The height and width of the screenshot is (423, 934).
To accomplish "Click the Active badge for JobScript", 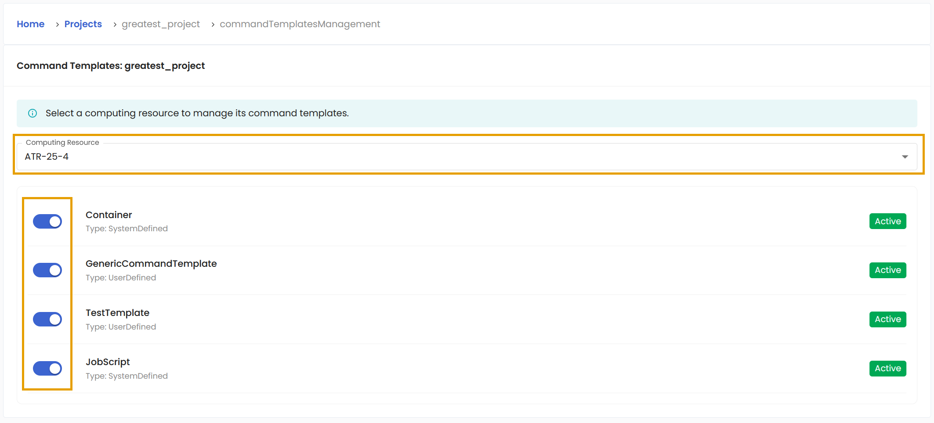I will [x=888, y=369].
